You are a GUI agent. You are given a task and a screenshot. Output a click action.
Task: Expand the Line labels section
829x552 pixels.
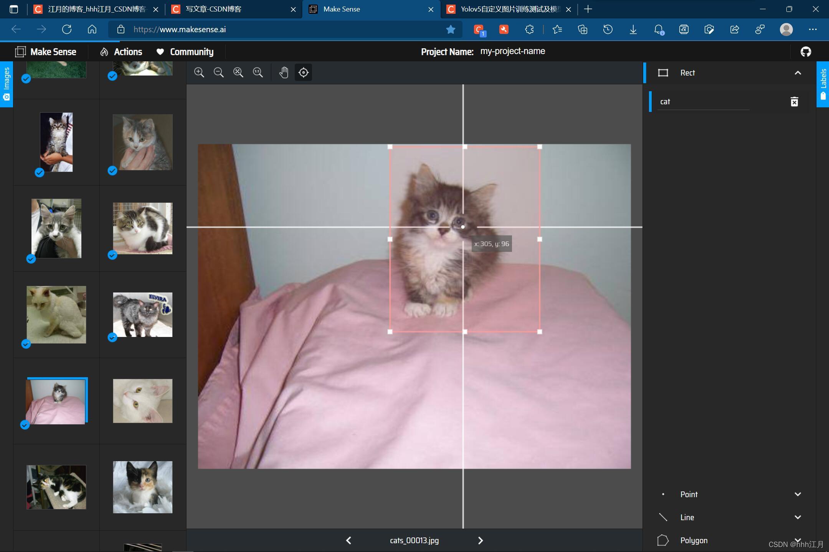[x=798, y=517]
